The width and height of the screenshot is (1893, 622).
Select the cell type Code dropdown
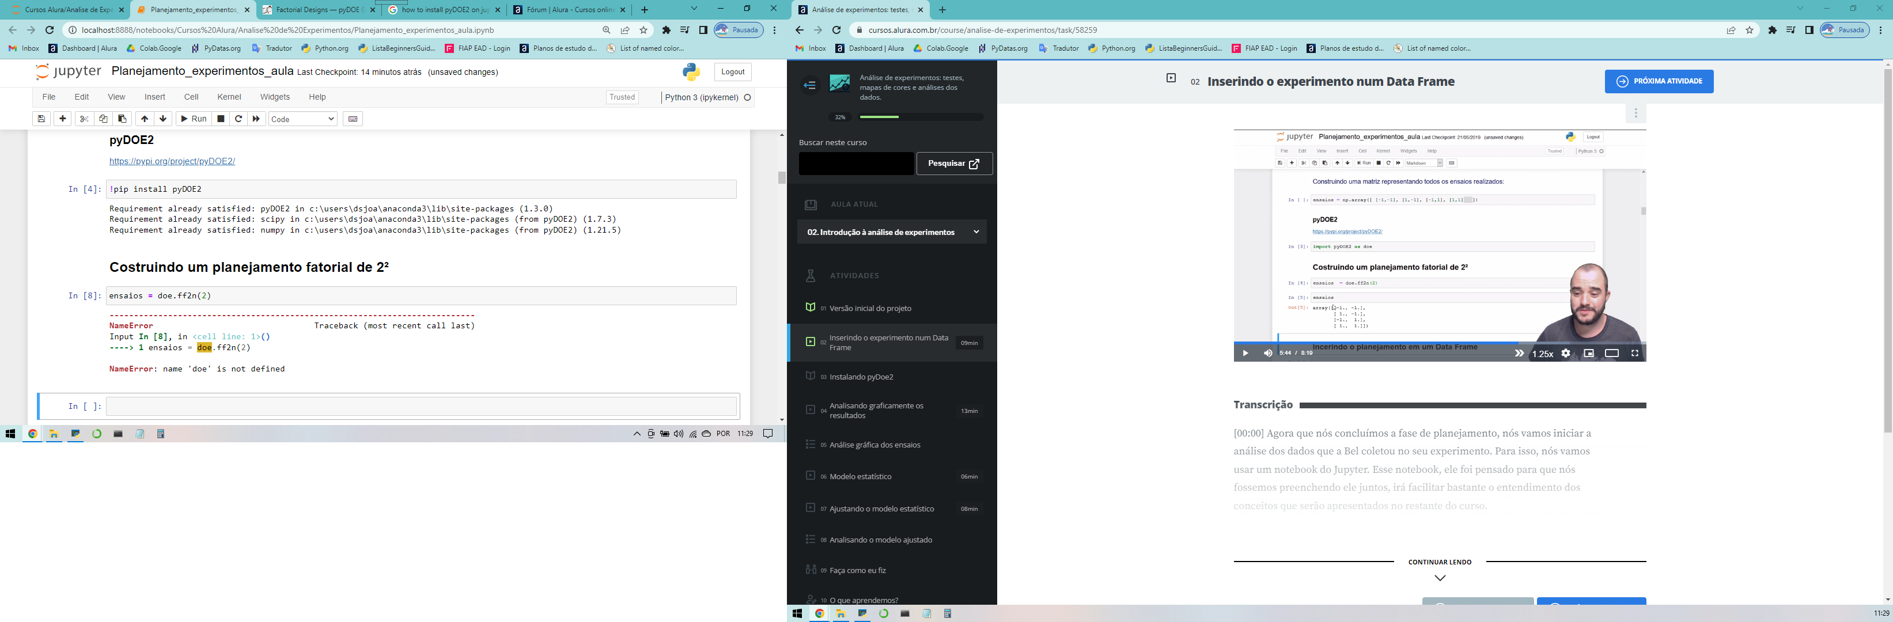point(303,119)
